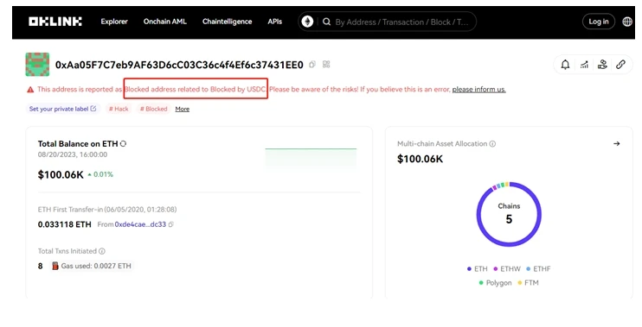This screenshot has width=642, height=327.
Task: Click 'Gas used: 0.0027 ETH' text
Action: (x=96, y=266)
